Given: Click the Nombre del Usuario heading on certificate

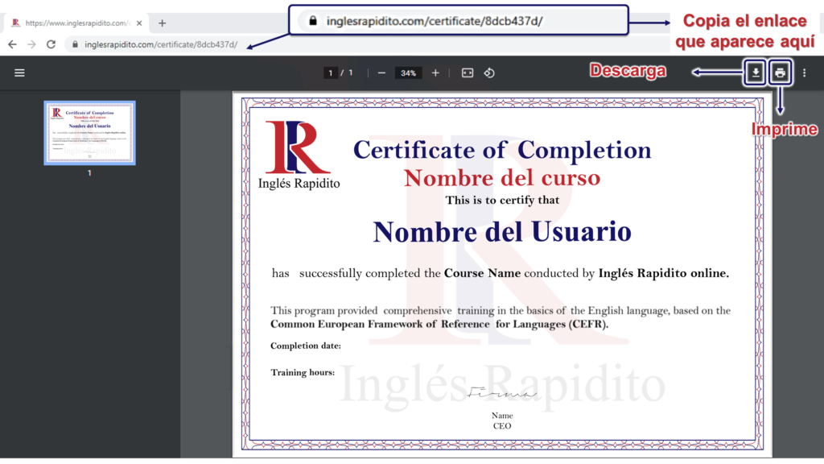Looking at the screenshot, I should point(501,232).
